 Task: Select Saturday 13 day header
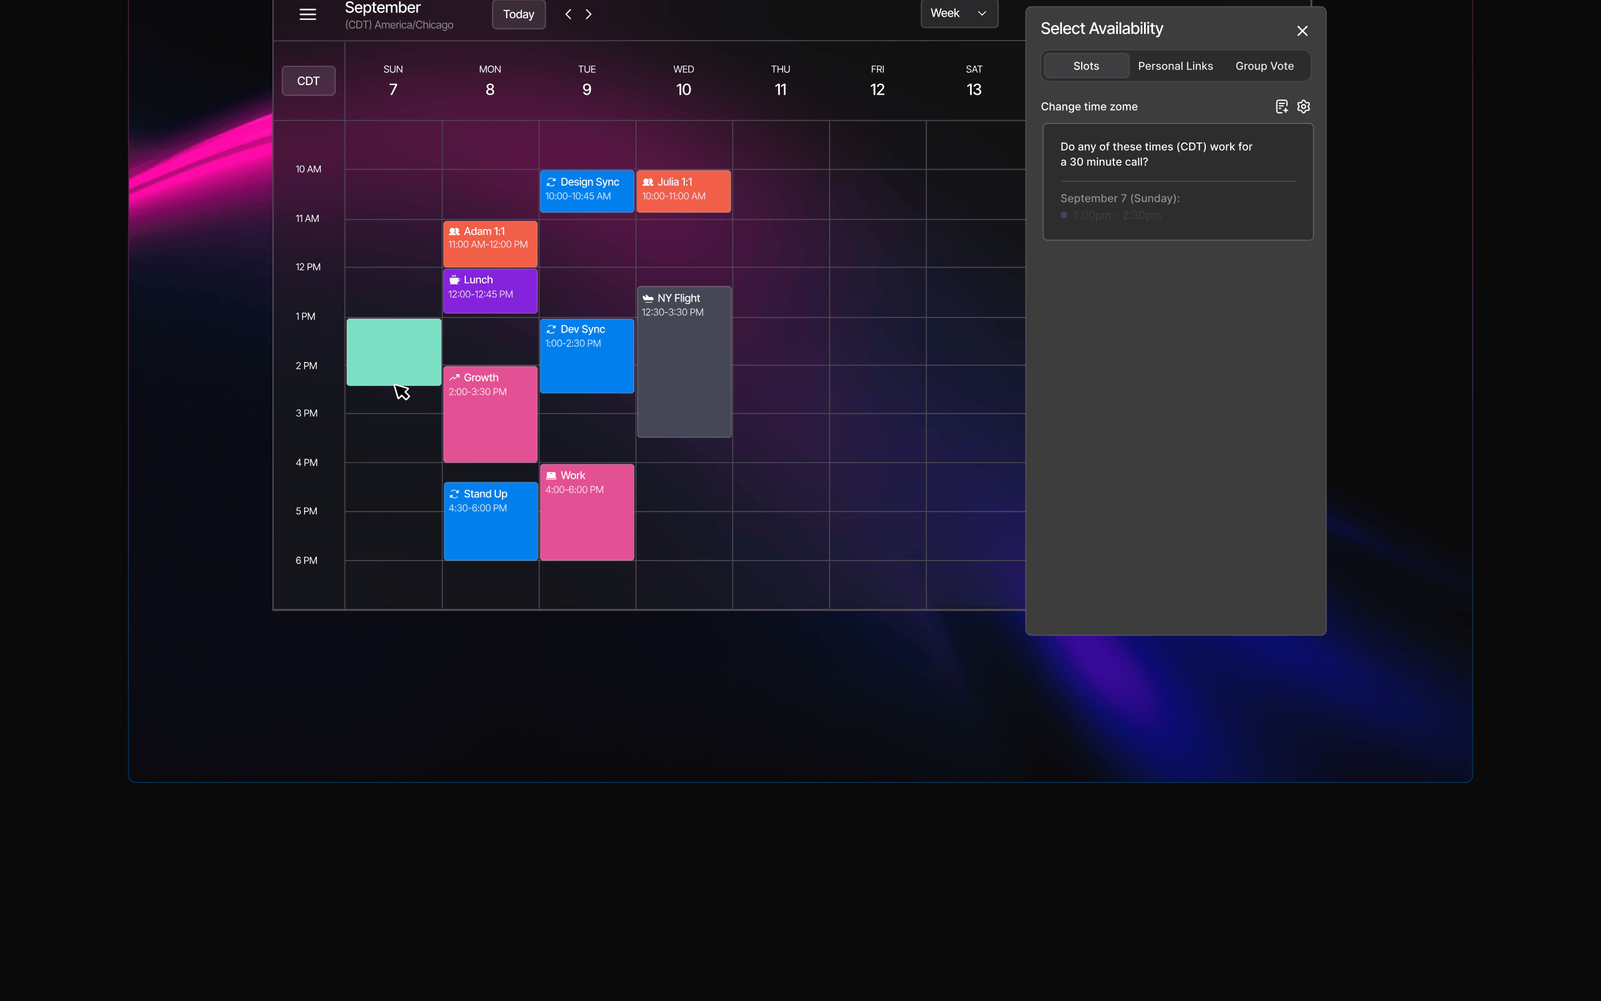974,81
